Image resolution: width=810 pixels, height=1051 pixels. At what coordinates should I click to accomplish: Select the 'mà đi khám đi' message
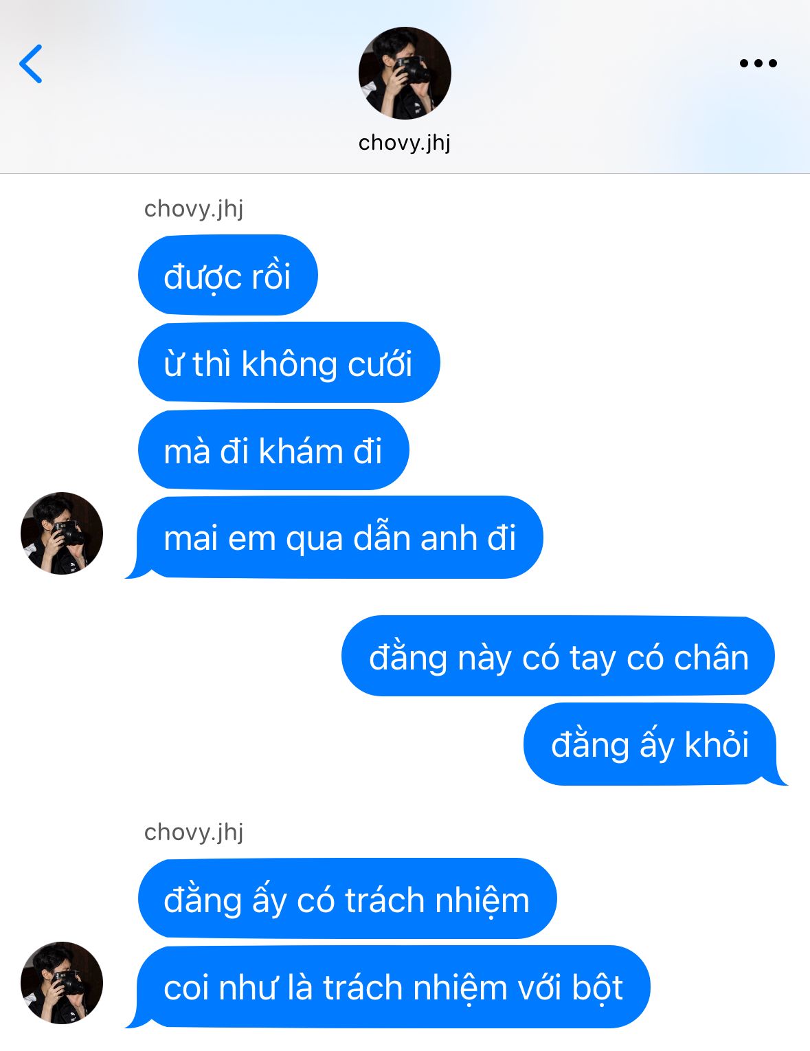tap(273, 450)
